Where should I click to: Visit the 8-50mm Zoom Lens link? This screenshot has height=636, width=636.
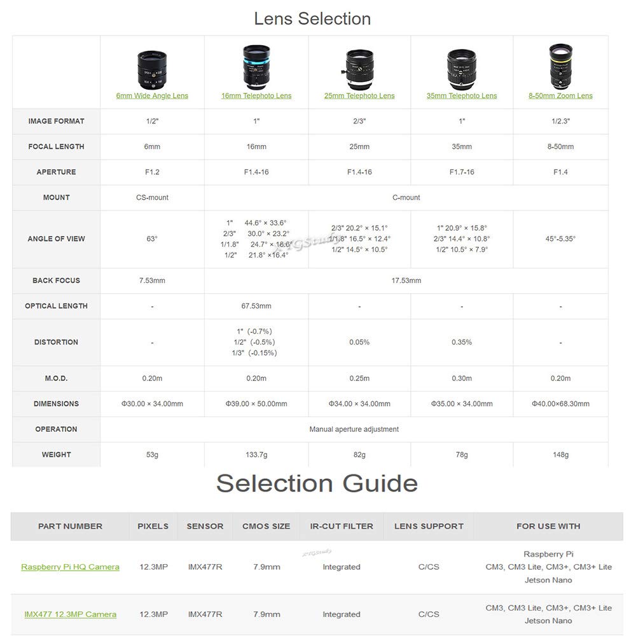[560, 96]
